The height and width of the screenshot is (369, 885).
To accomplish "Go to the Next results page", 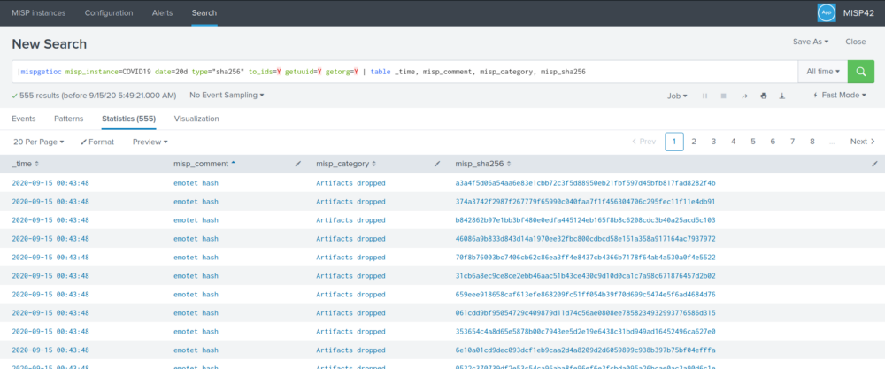I will (863, 142).
